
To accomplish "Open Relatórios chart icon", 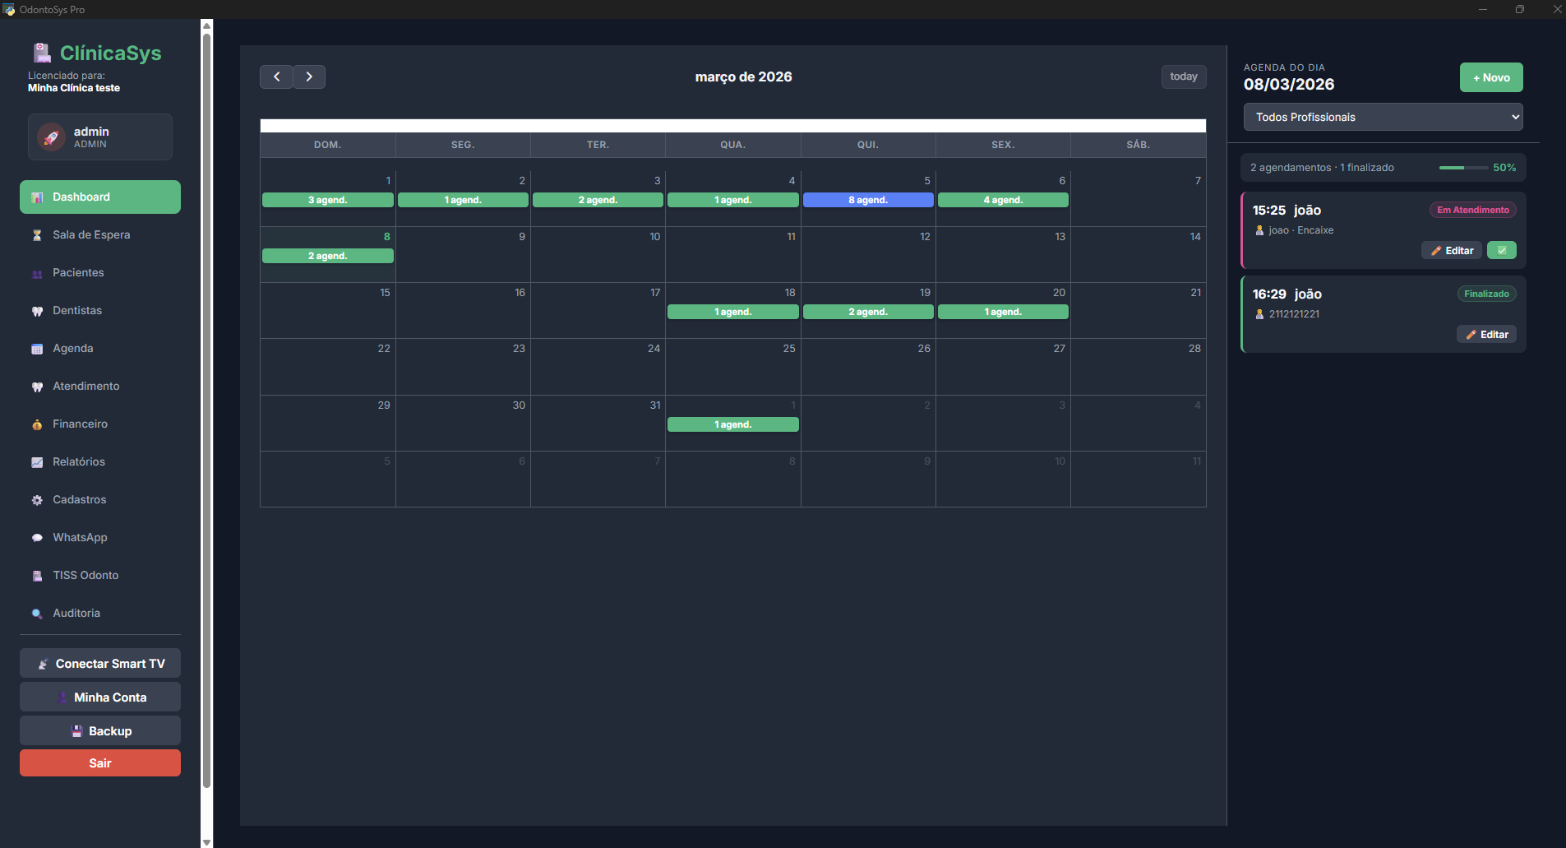I will (x=37, y=462).
